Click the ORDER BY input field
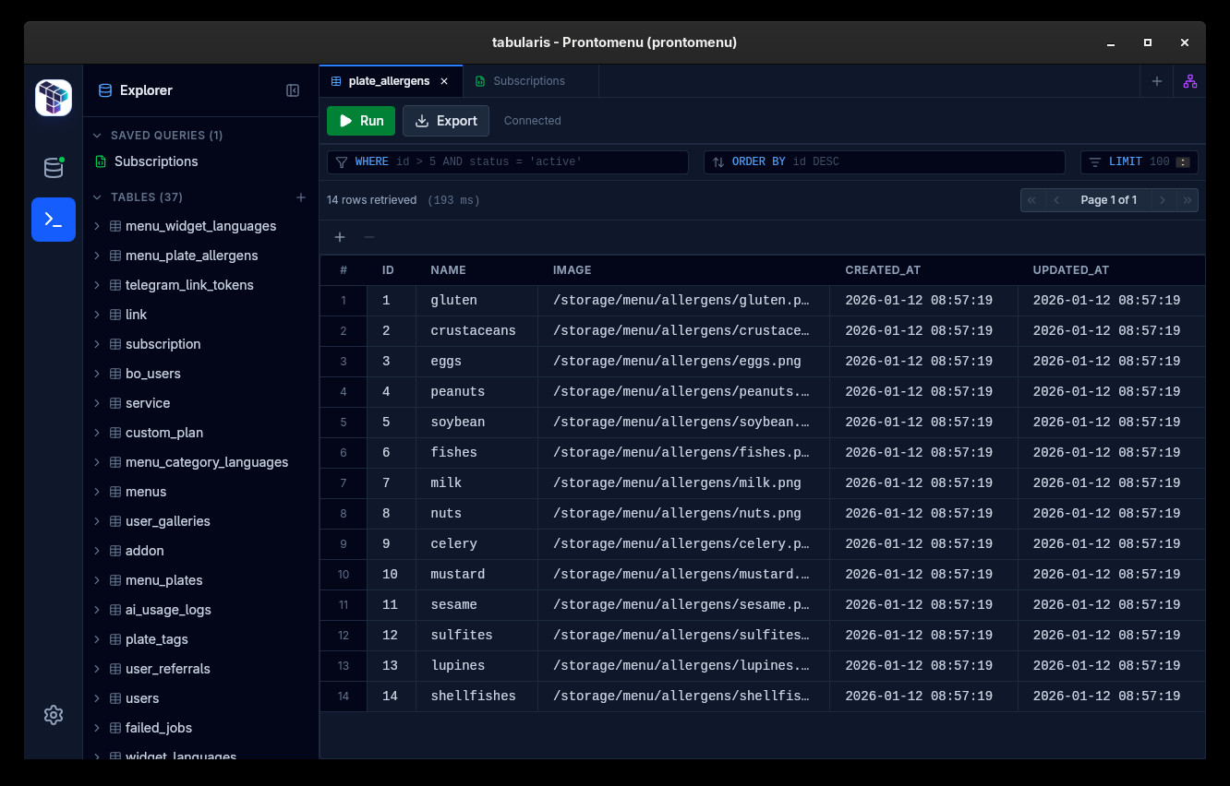The height and width of the screenshot is (786, 1230). tap(923, 162)
